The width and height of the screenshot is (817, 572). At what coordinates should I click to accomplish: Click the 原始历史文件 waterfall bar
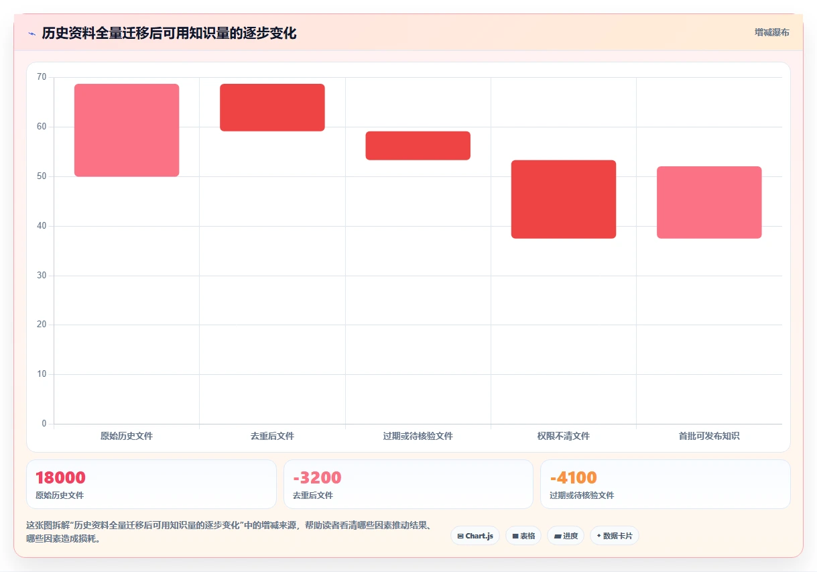pyautogui.click(x=127, y=130)
